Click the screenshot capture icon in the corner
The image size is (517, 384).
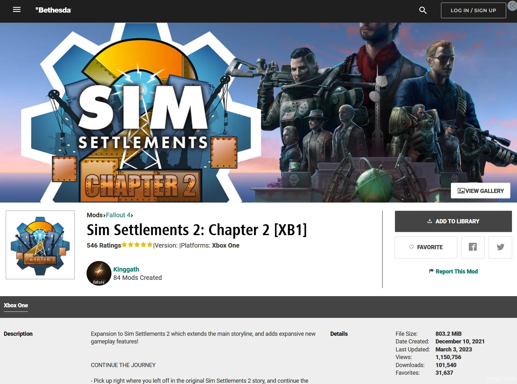pyautogui.click(x=512, y=6)
